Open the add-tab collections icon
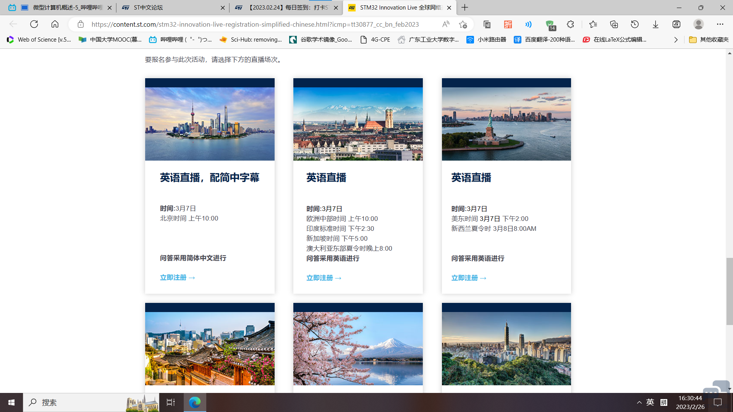 (614, 24)
